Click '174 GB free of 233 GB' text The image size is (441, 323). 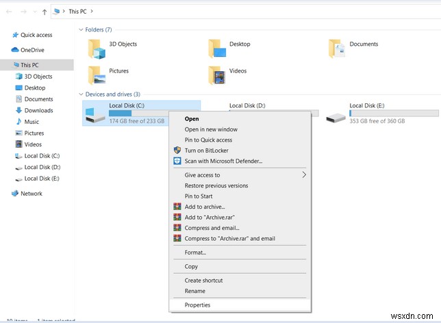[x=137, y=121]
